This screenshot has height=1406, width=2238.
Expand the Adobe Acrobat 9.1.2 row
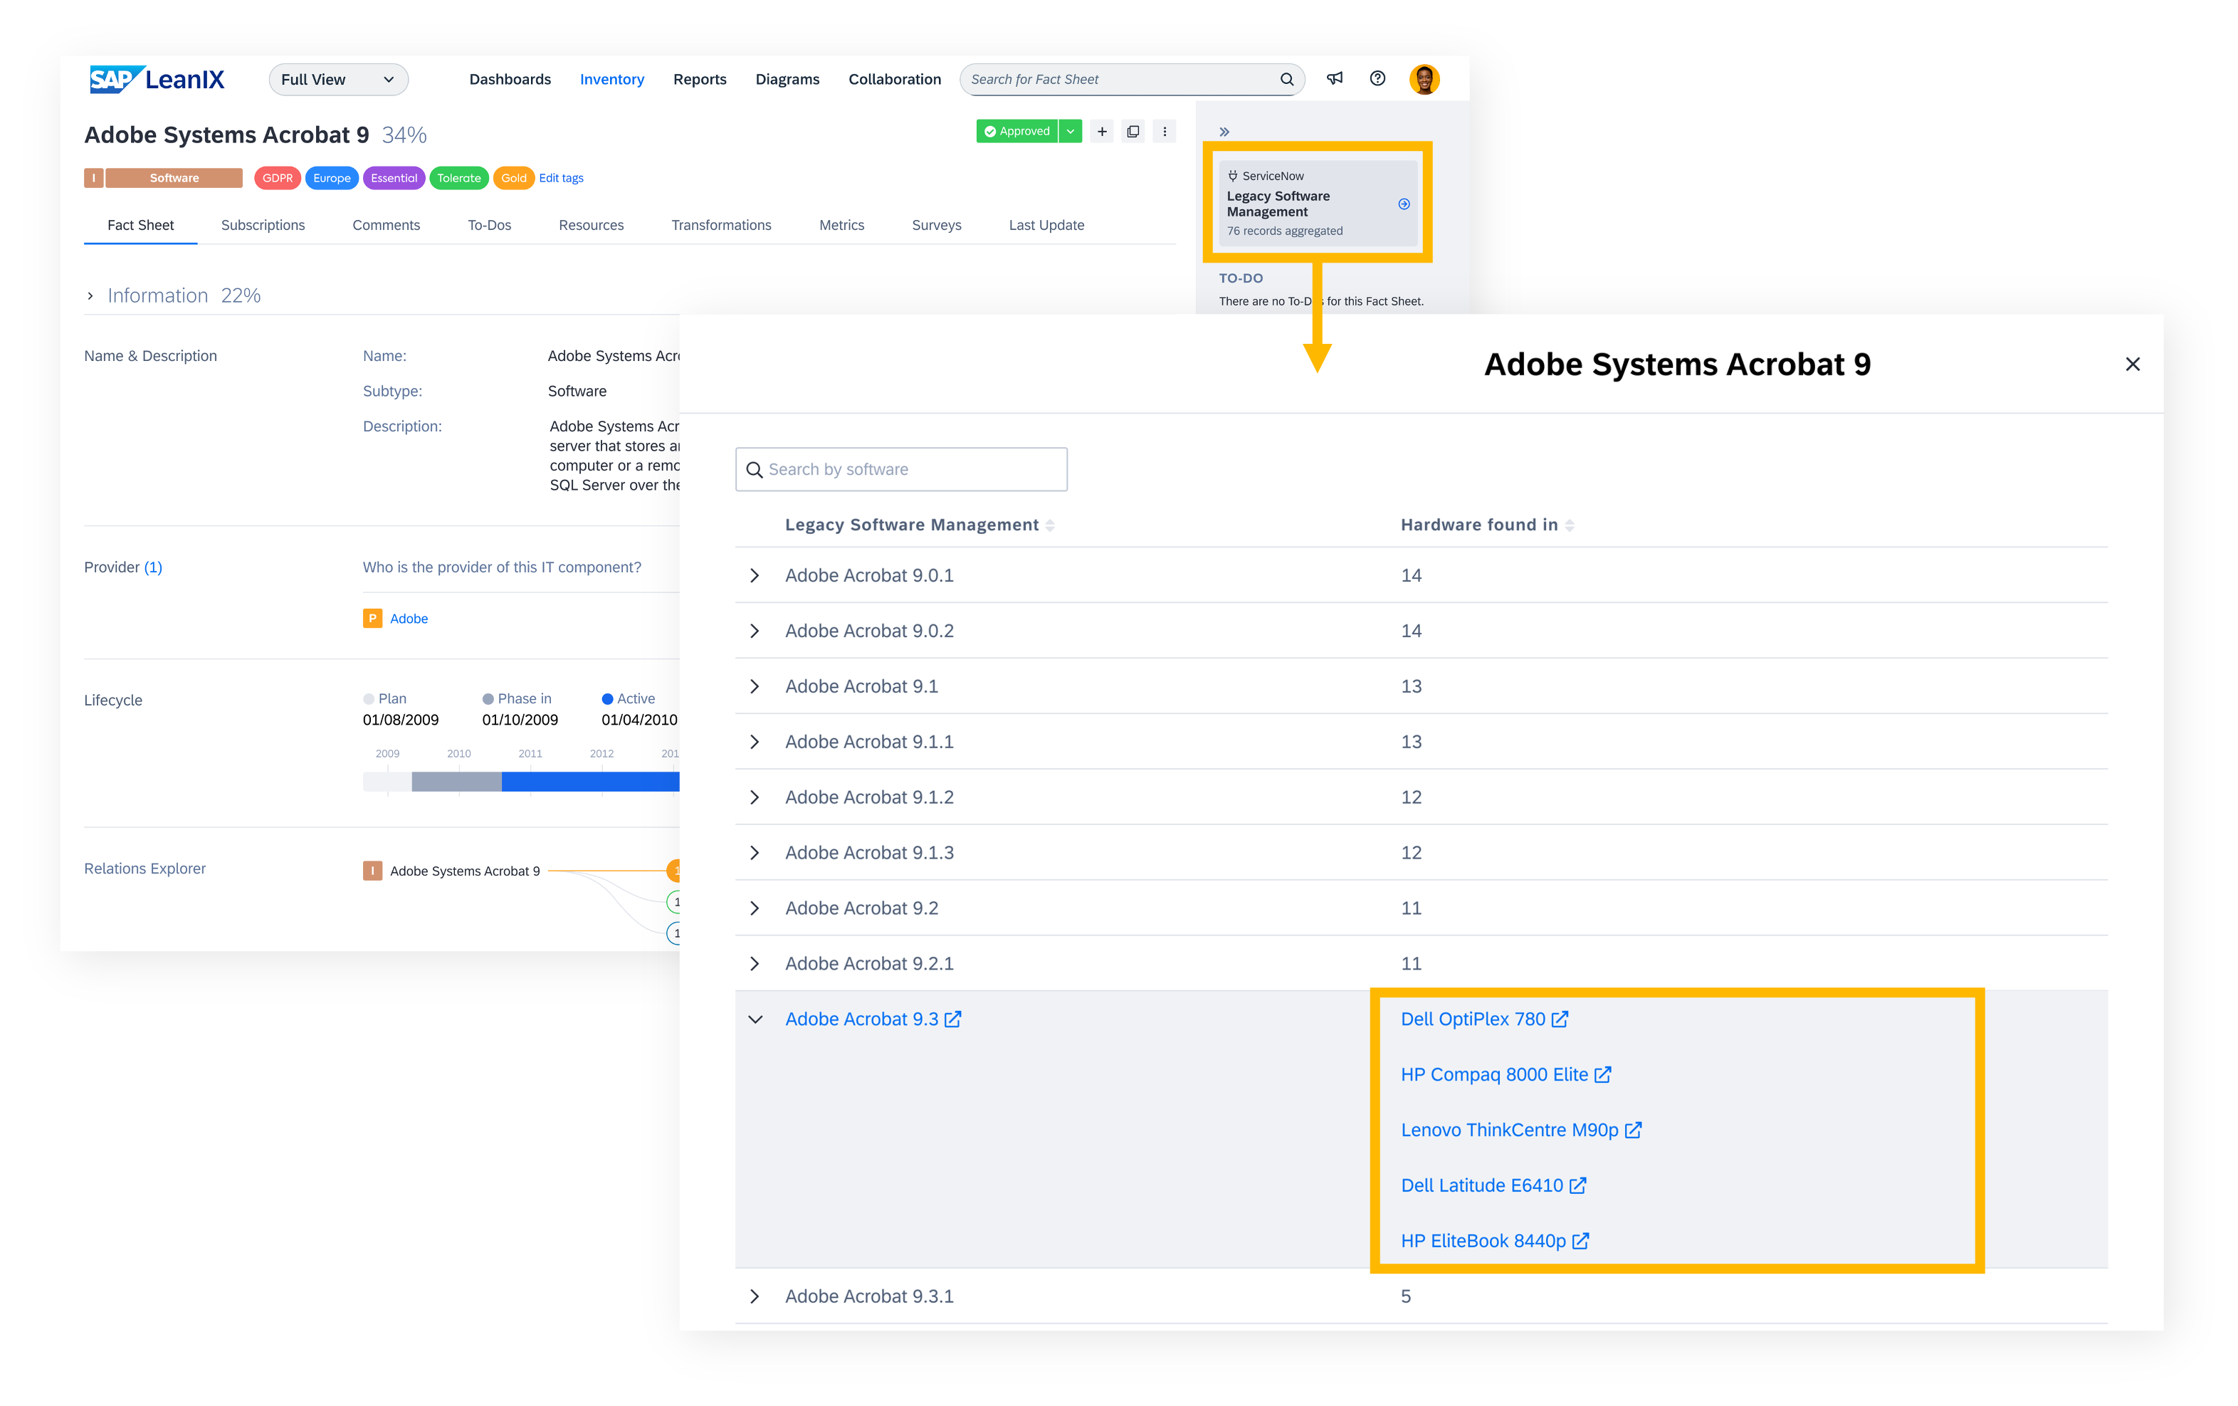(755, 797)
